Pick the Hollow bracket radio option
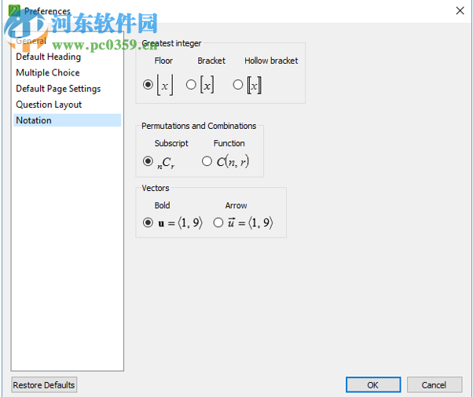The height and width of the screenshot is (397, 473). [x=238, y=85]
